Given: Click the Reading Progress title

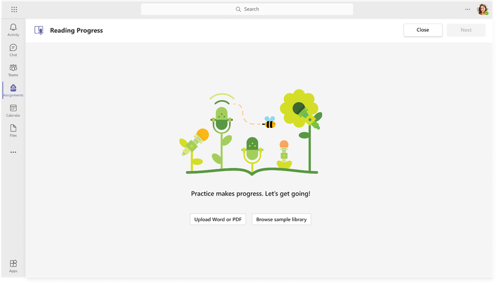Looking at the screenshot, I should point(77,30).
